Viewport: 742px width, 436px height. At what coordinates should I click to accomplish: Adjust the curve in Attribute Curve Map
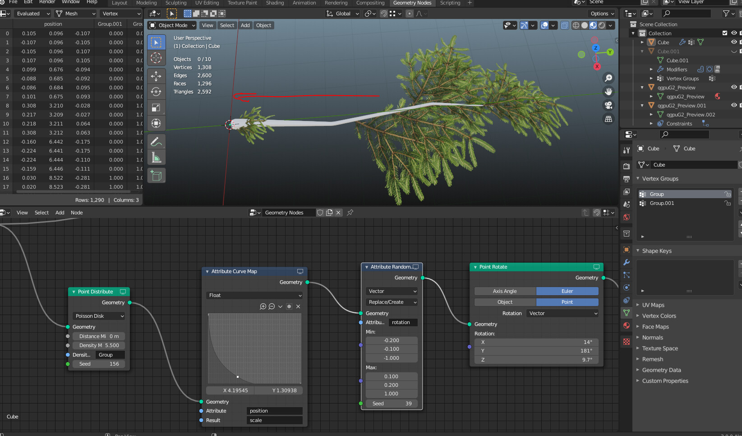pos(254,348)
